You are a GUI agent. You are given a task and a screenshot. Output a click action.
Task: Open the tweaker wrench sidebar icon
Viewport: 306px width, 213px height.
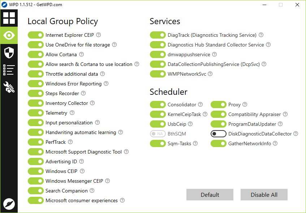[9, 87]
